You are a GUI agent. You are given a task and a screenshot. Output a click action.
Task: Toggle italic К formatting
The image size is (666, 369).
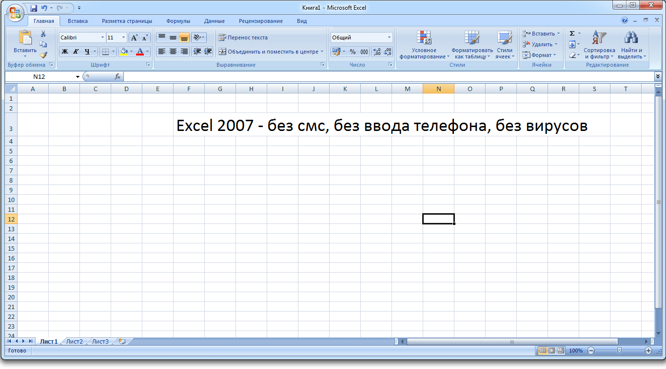coord(76,52)
